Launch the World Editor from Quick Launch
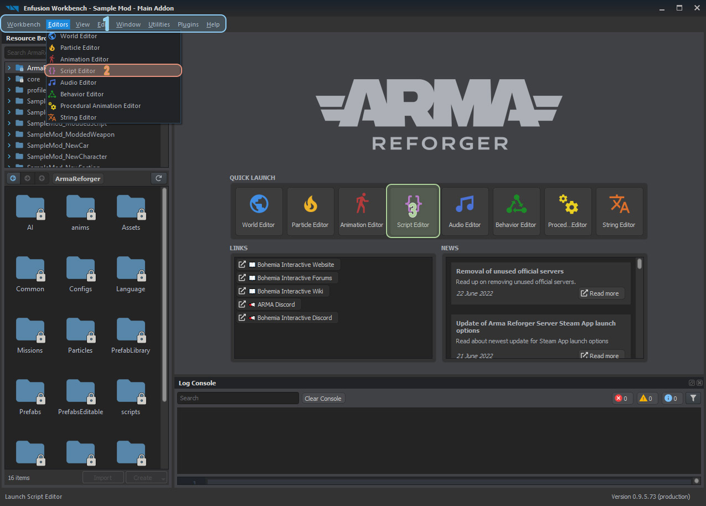The width and height of the screenshot is (706, 506). [x=259, y=210]
